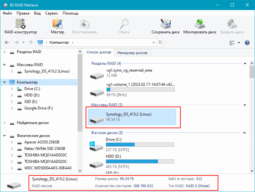The image size is (255, 192).
Task: Select HDD (D:) in tree
Action: coord(32,95)
